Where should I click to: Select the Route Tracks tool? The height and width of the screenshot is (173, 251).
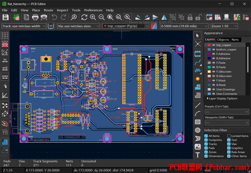click(x=198, y=63)
